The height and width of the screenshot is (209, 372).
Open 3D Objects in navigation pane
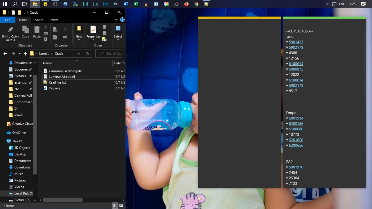click(22, 148)
